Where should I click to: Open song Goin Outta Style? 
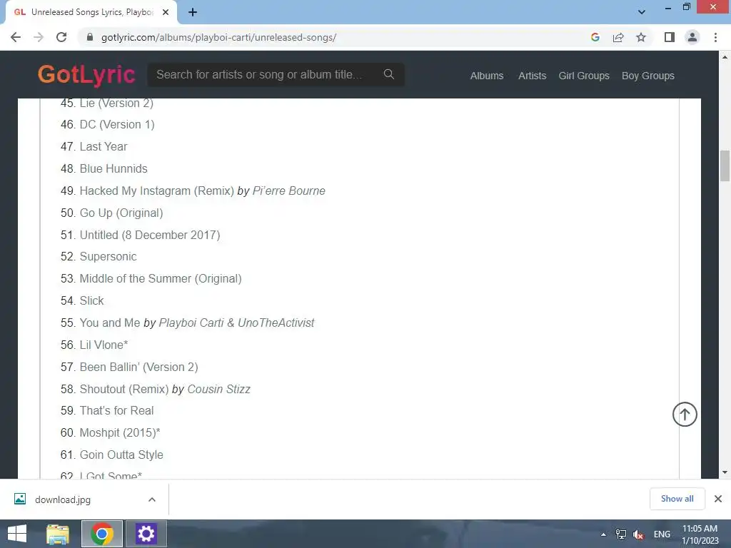coord(121,455)
